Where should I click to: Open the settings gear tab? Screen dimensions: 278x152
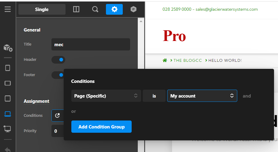point(114,9)
